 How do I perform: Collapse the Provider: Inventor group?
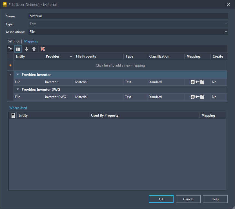pyautogui.click(x=18, y=74)
